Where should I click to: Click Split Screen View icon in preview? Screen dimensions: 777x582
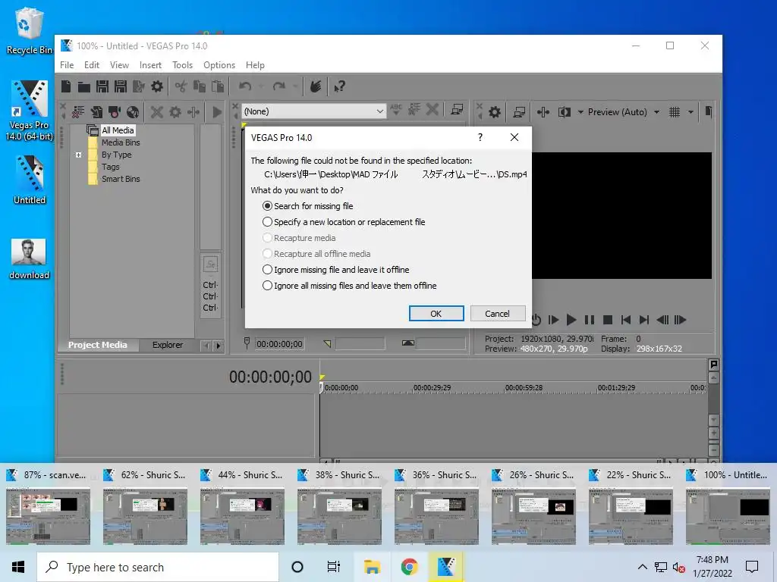click(x=564, y=112)
